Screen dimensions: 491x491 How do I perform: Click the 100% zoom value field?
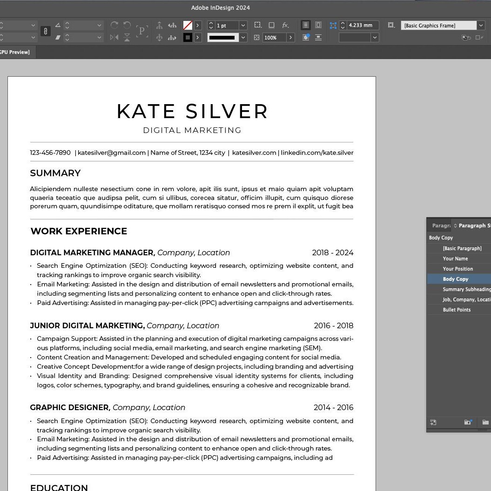272,37
